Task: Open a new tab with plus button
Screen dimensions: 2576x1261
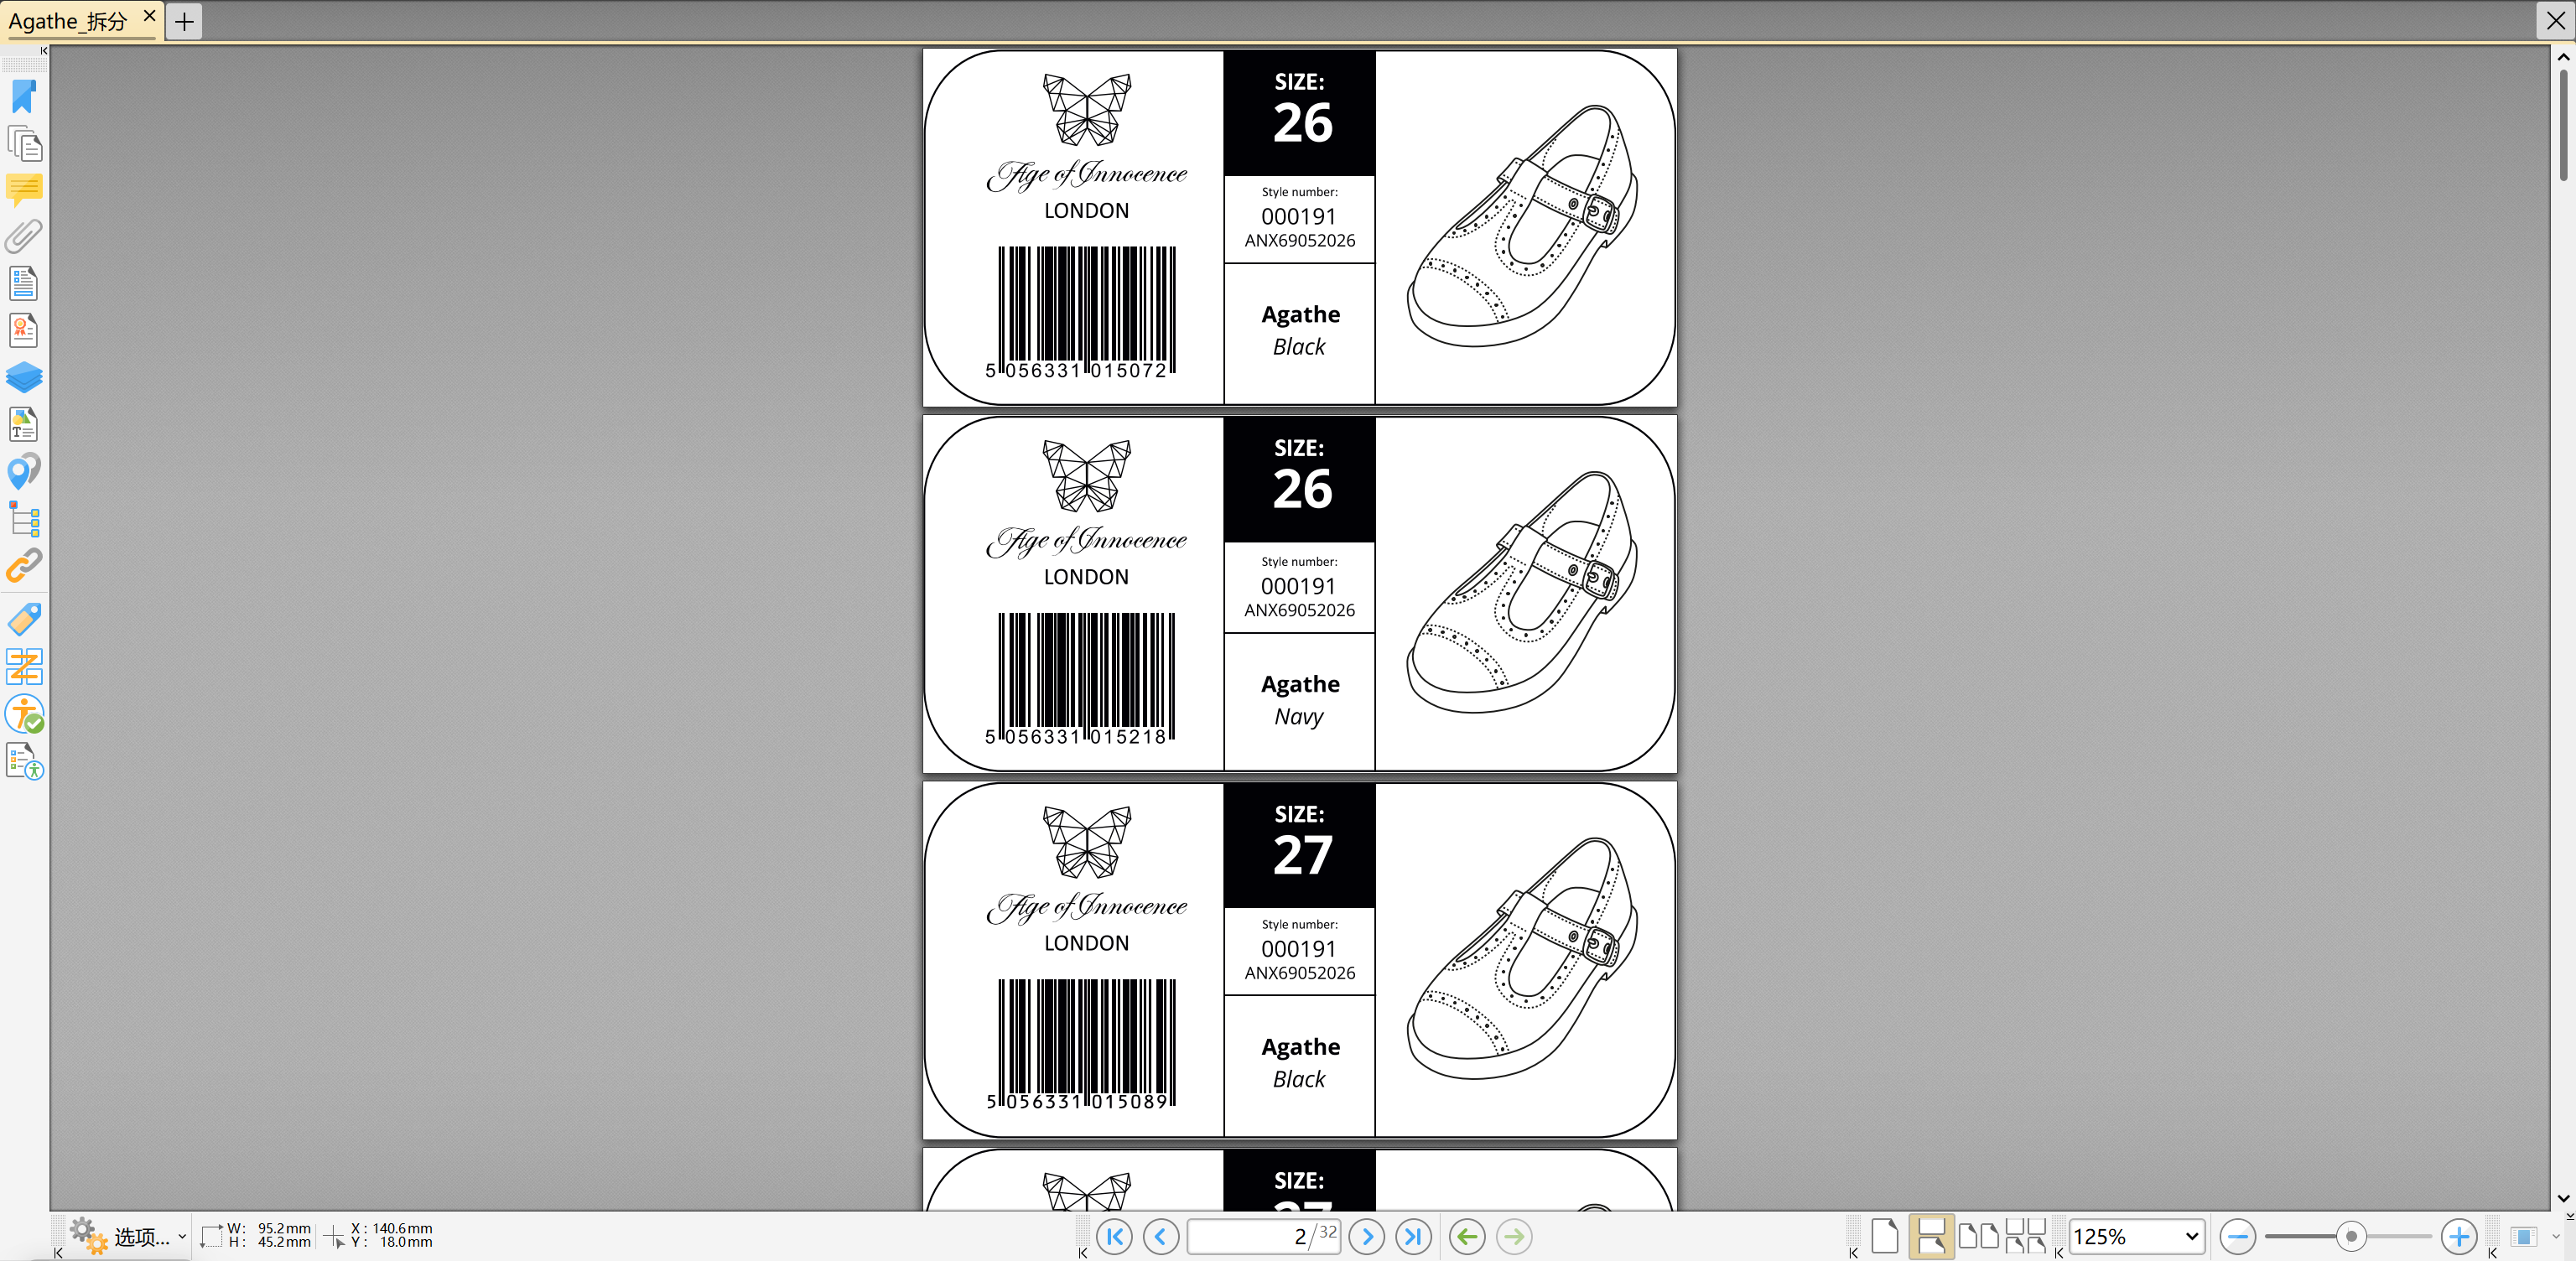Action: (184, 21)
